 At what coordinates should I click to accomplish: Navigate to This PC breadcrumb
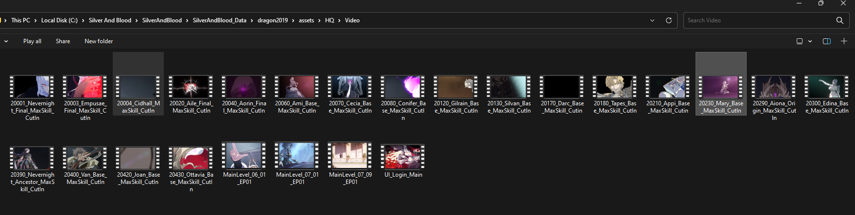pos(20,20)
